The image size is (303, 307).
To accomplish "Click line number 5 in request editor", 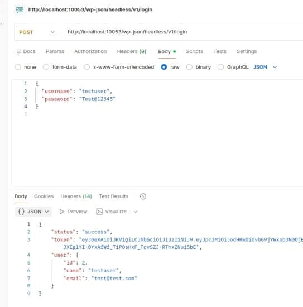I will click(26, 114).
